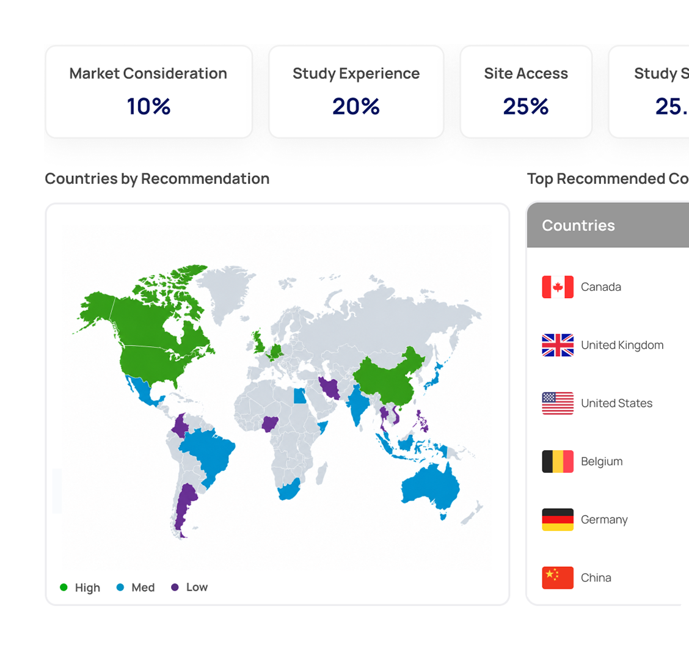
Task: Click Iran on the map
Action: point(329,387)
